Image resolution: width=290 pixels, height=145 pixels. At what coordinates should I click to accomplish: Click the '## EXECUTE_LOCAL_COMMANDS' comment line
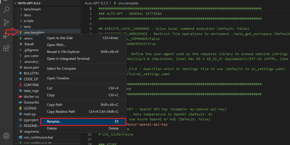coord(174,29)
